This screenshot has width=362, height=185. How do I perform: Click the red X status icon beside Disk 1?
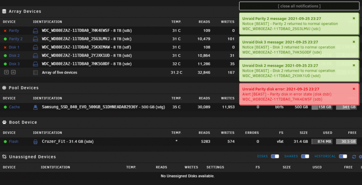pos(5,47)
